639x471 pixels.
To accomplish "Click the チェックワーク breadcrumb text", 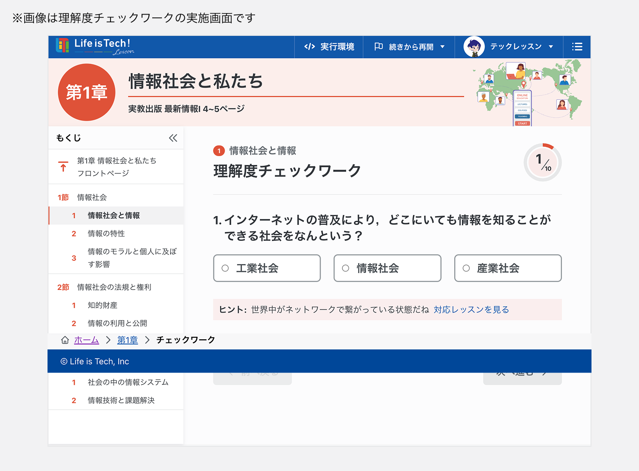I will [x=186, y=340].
